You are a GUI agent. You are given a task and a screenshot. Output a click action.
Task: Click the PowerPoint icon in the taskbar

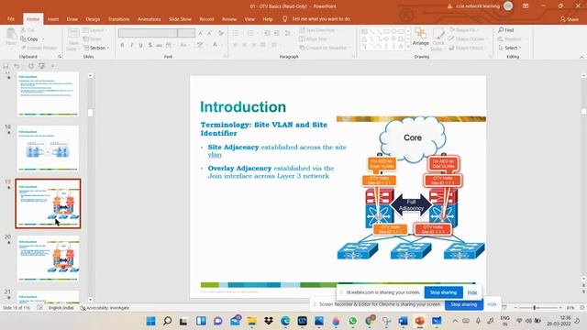tap(420, 321)
